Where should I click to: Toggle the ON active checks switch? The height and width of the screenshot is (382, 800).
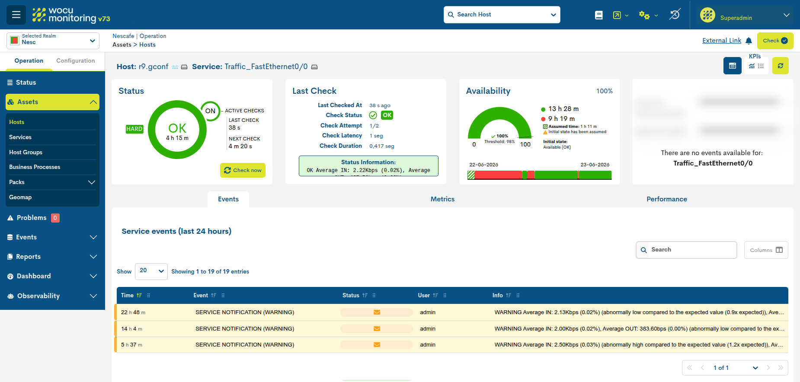coord(210,111)
